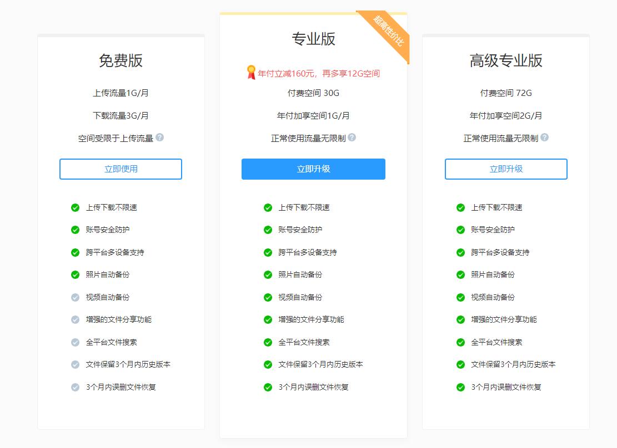Click the gray checkmark beside 视频自动备份 in 免费版
Viewport: 617px width, 448px height.
[x=75, y=297]
